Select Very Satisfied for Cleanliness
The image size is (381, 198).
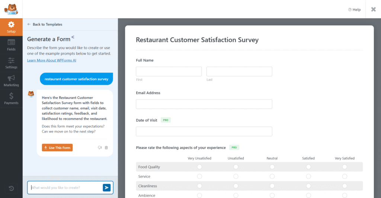pos(345,186)
